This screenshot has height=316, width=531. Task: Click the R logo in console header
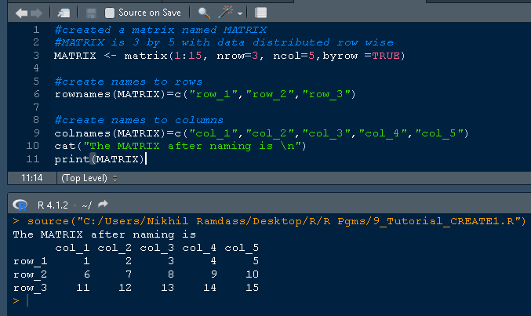coord(20,205)
